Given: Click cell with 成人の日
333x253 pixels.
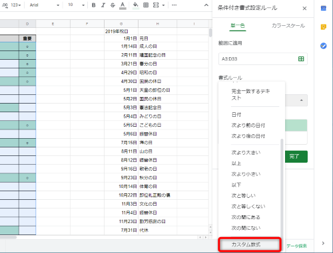Looking at the screenshot, I should coord(158,46).
